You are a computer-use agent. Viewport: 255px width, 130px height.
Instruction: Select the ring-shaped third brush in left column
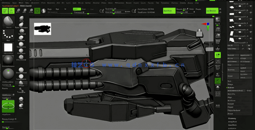tap(21, 31)
